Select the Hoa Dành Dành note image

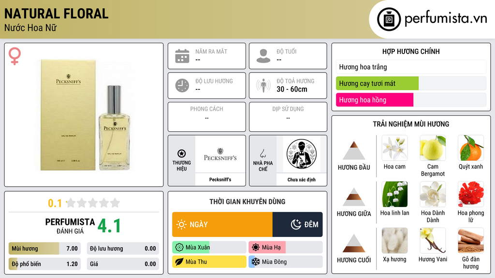pos(433,194)
